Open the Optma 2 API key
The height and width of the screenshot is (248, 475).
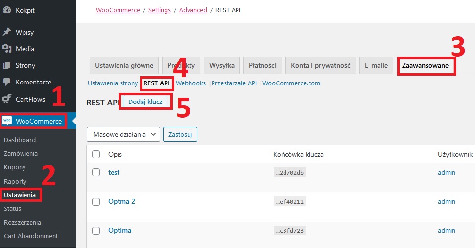tap(121, 201)
